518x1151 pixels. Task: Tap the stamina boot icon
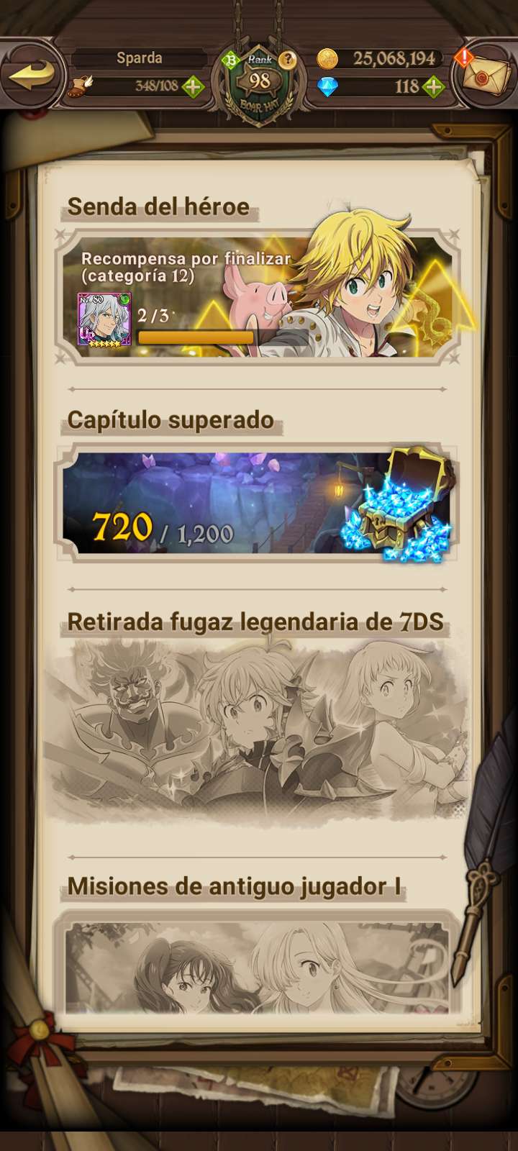(x=79, y=86)
